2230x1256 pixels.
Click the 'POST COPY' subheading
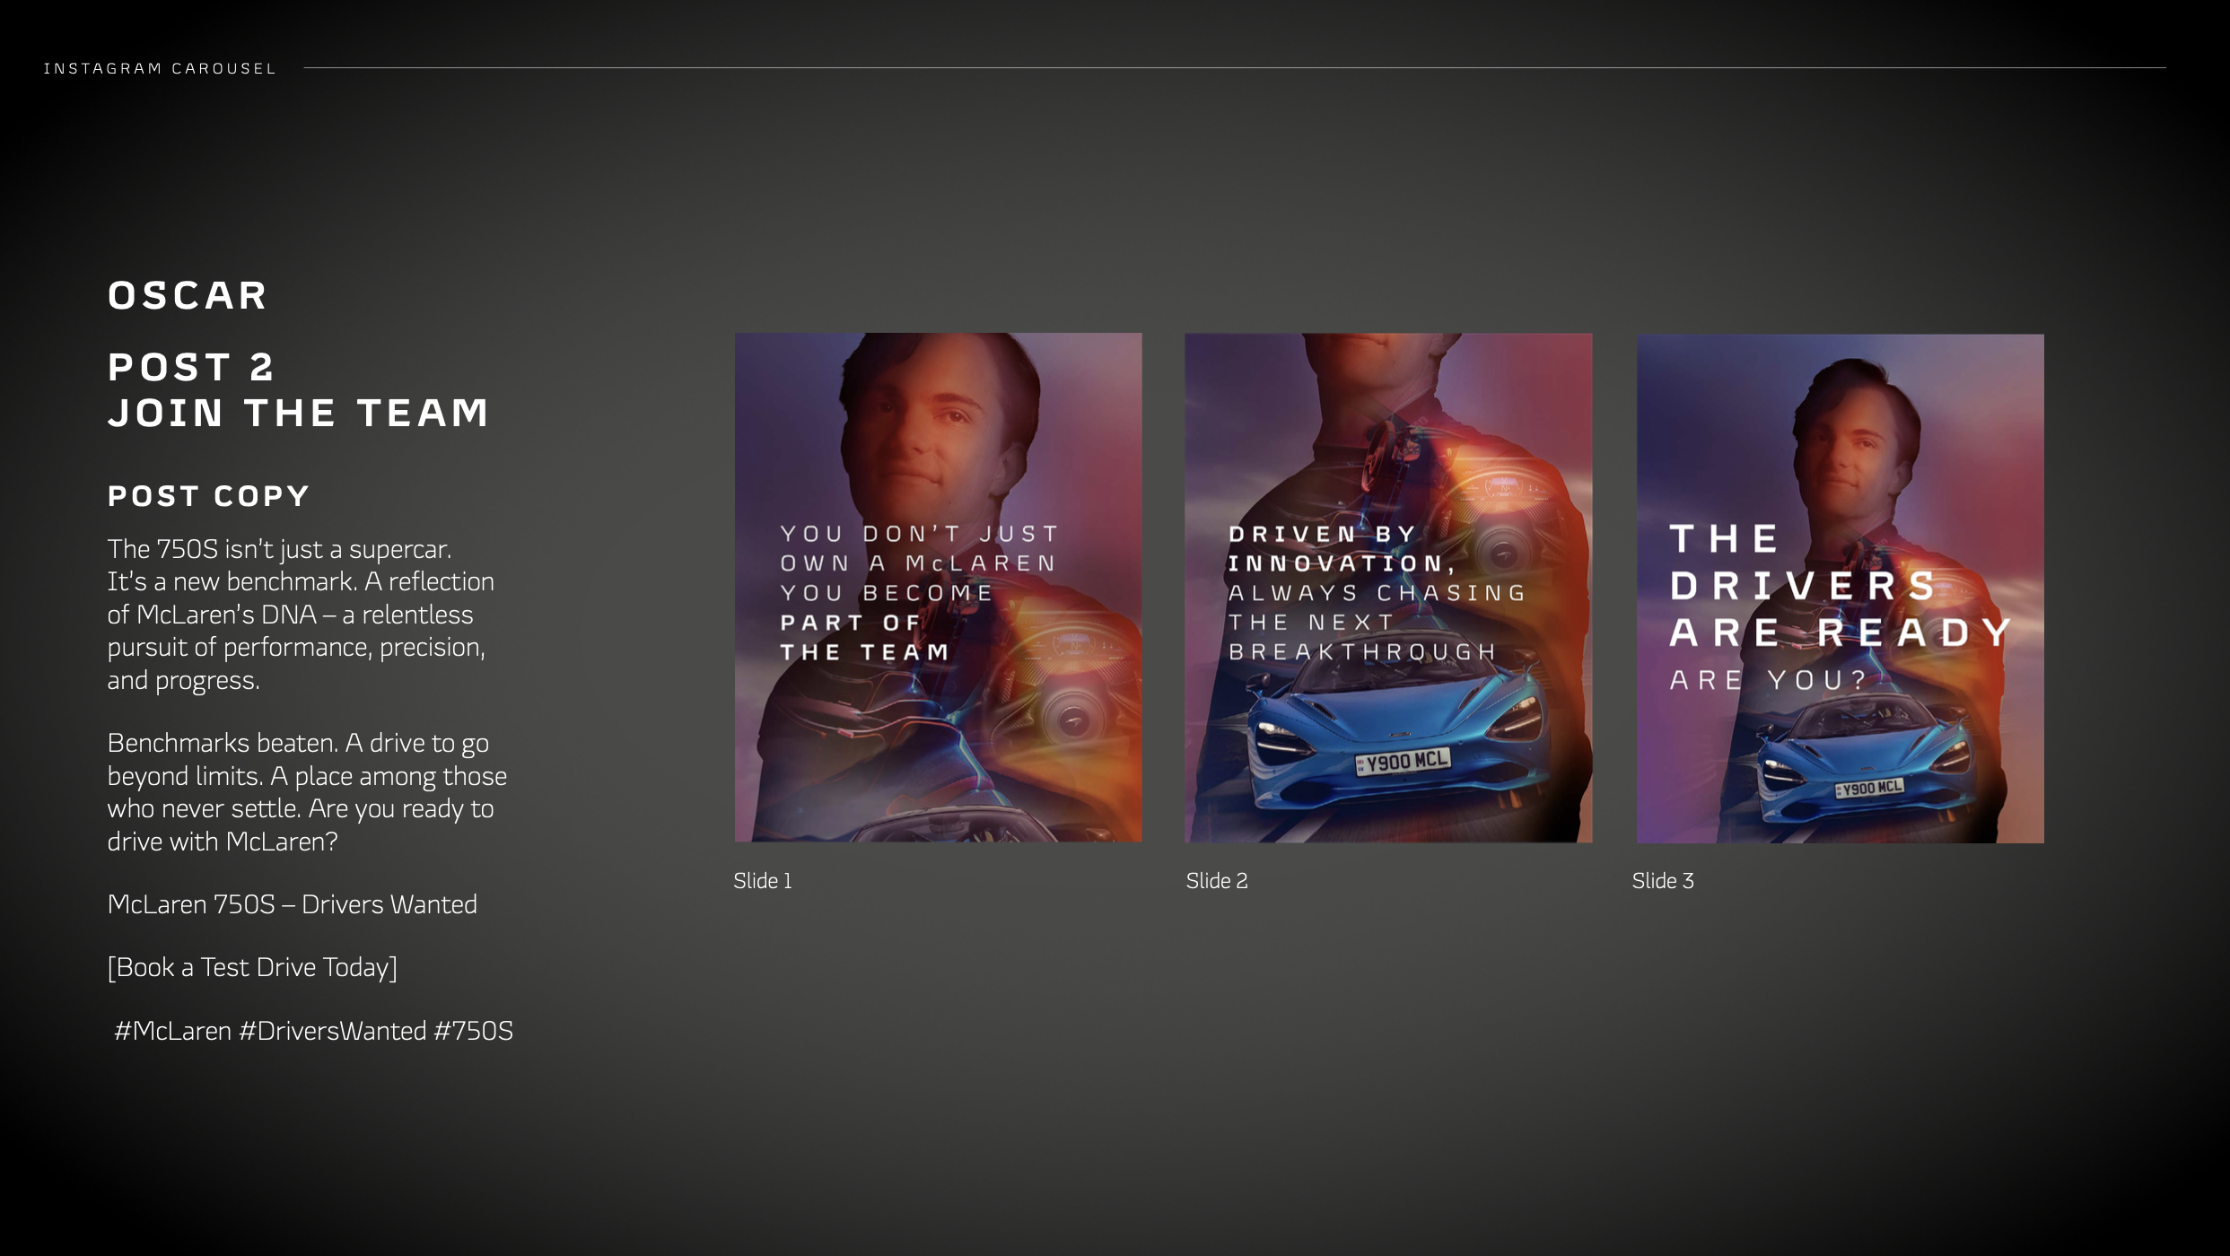pos(209,496)
